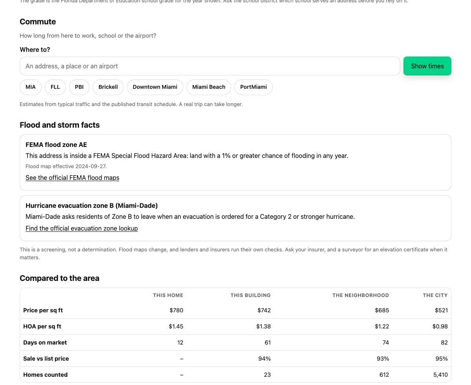Pick the Downtown Miami destination chip
The image size is (471, 385).
[x=155, y=87]
